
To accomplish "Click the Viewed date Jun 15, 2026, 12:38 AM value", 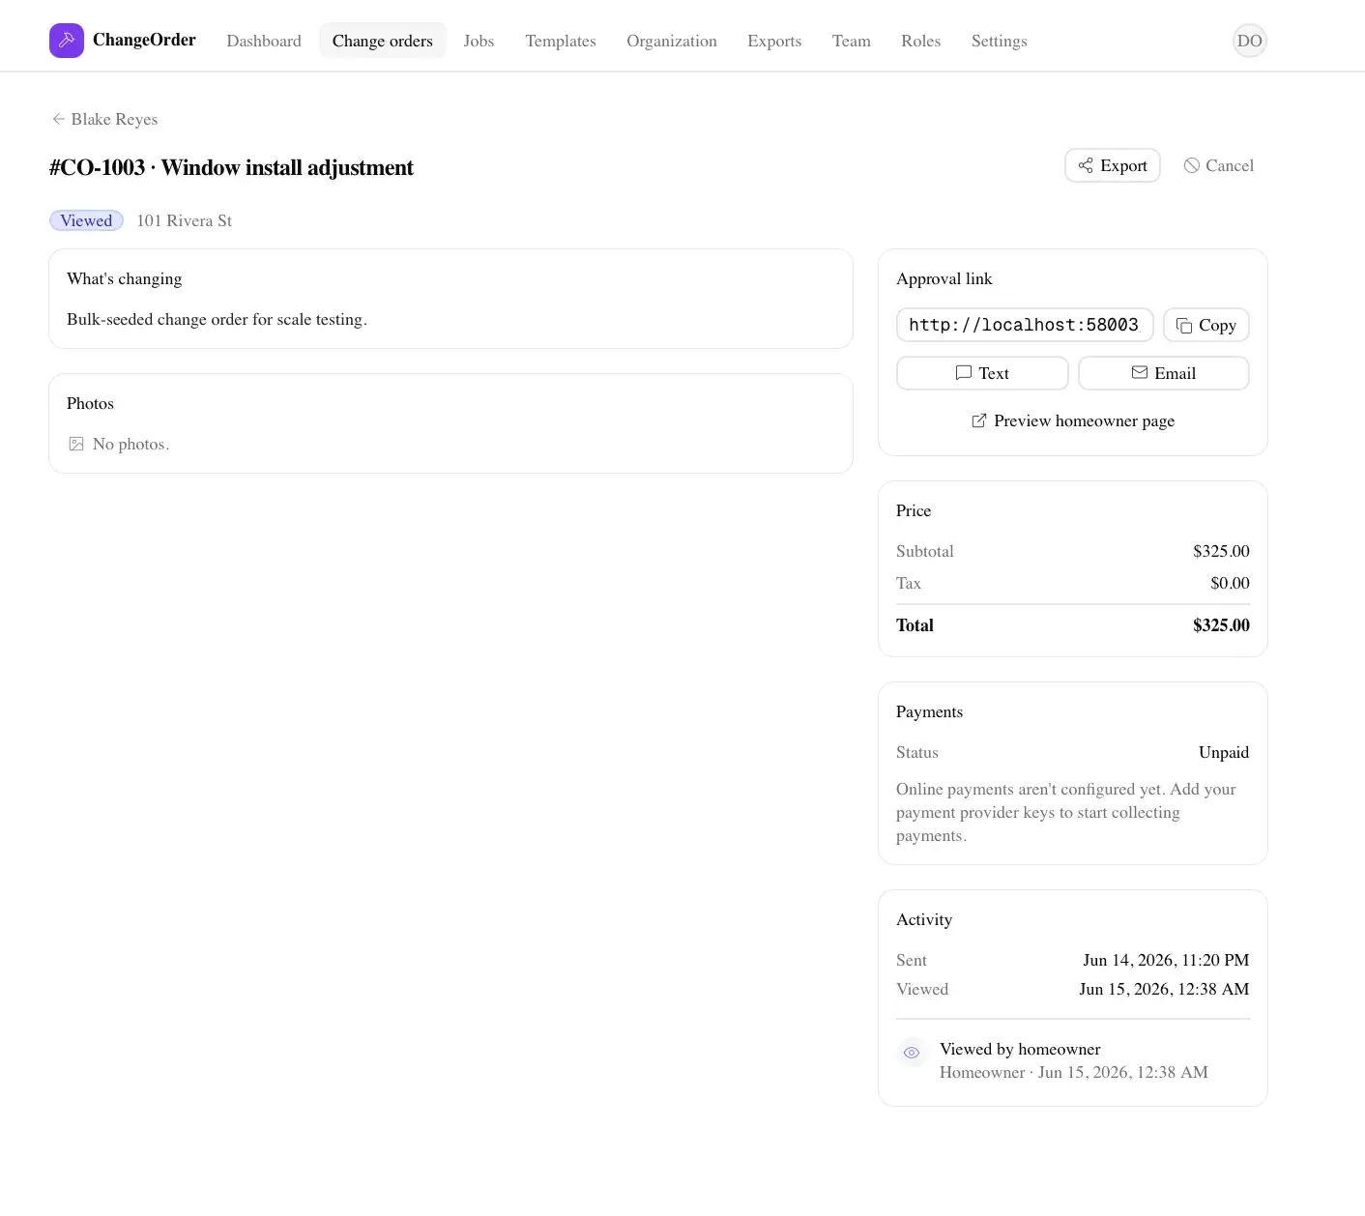I will (x=1164, y=989).
